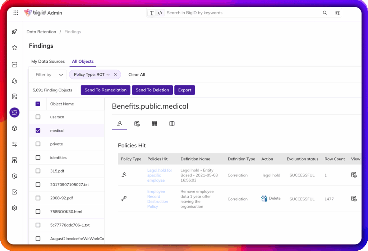Switch to My Data Sources tab
The height and width of the screenshot is (251, 368).
tap(48, 61)
